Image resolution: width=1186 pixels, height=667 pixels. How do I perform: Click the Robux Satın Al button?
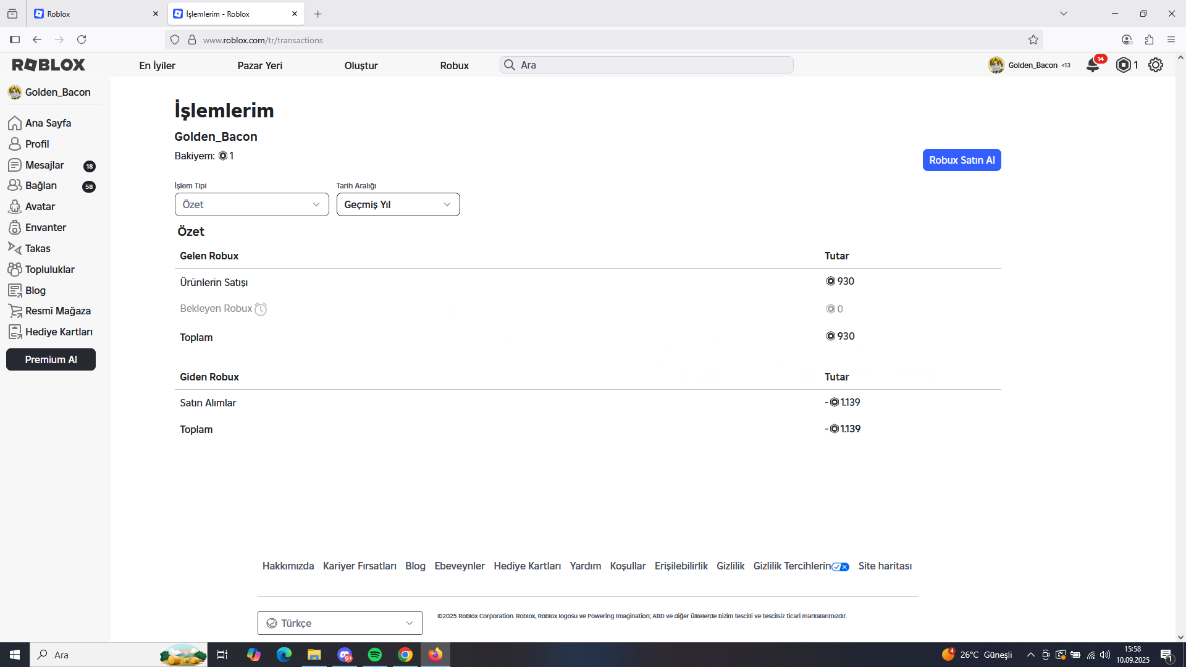[962, 160]
